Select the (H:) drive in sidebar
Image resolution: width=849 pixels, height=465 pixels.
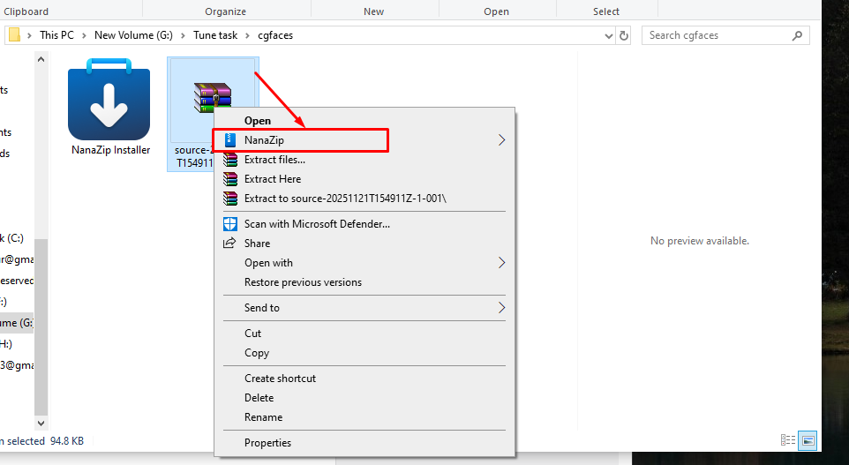6,344
